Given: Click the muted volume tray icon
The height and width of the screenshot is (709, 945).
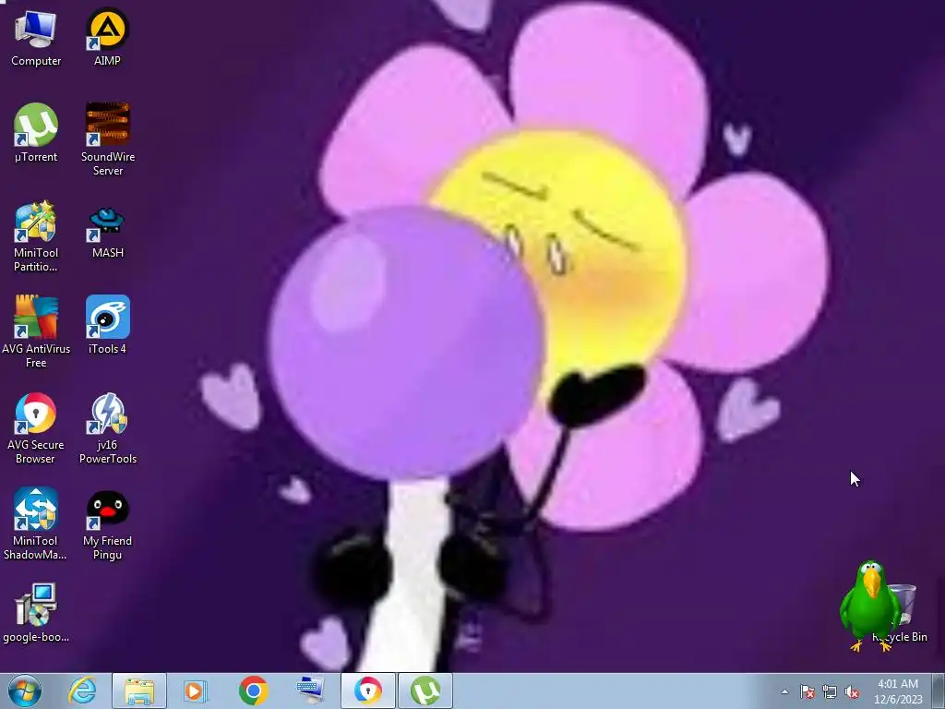Looking at the screenshot, I should point(852,692).
